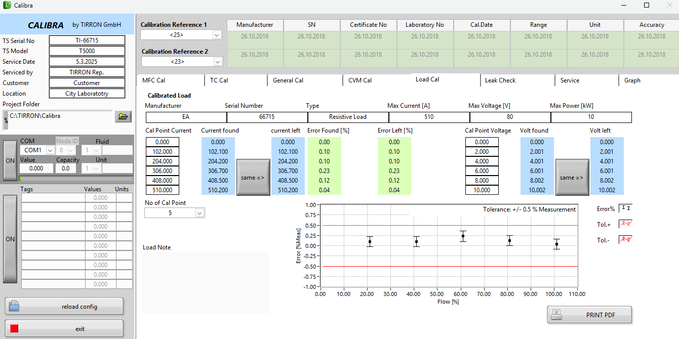679x339 pixels.
Task: Expand the No of Cal Point dropdown
Action: (x=199, y=213)
